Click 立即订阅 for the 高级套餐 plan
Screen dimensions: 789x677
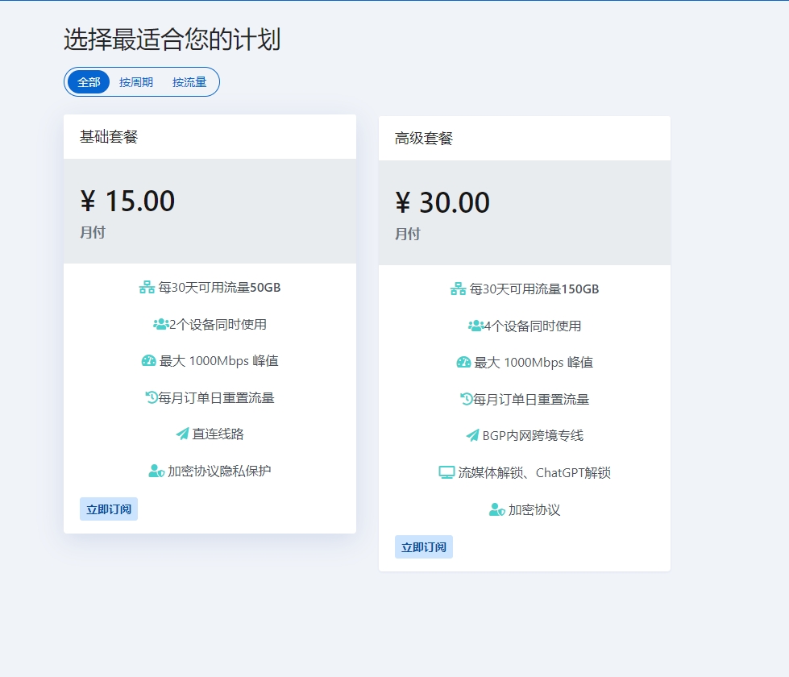[424, 547]
